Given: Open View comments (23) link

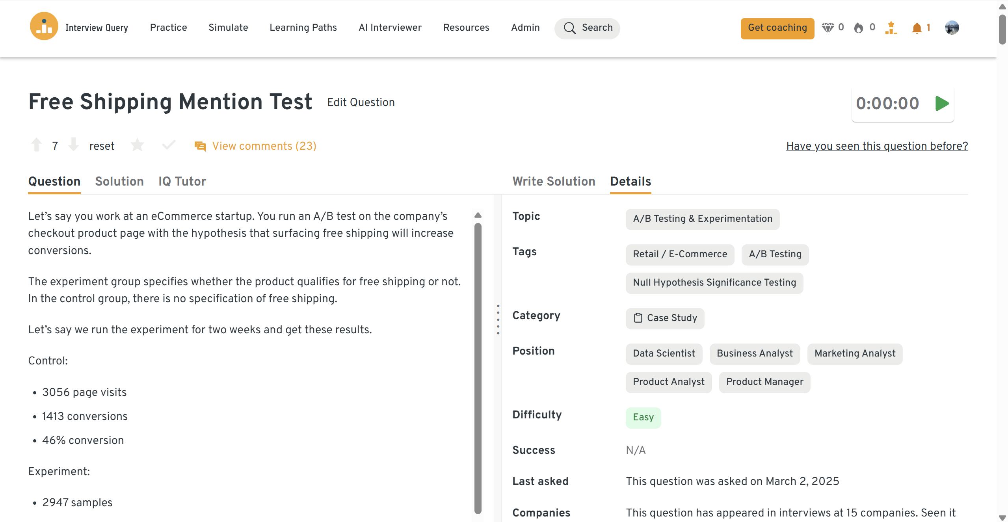Looking at the screenshot, I should (264, 146).
